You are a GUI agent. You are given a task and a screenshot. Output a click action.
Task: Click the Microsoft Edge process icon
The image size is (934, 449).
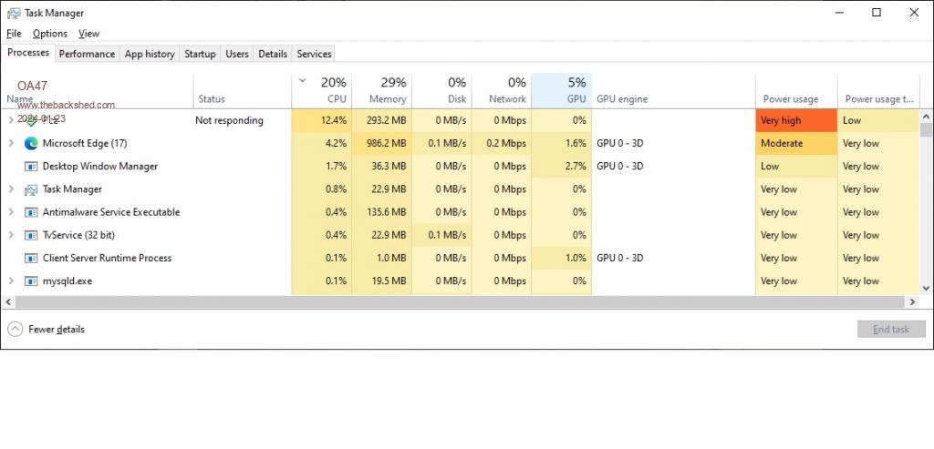(31, 143)
